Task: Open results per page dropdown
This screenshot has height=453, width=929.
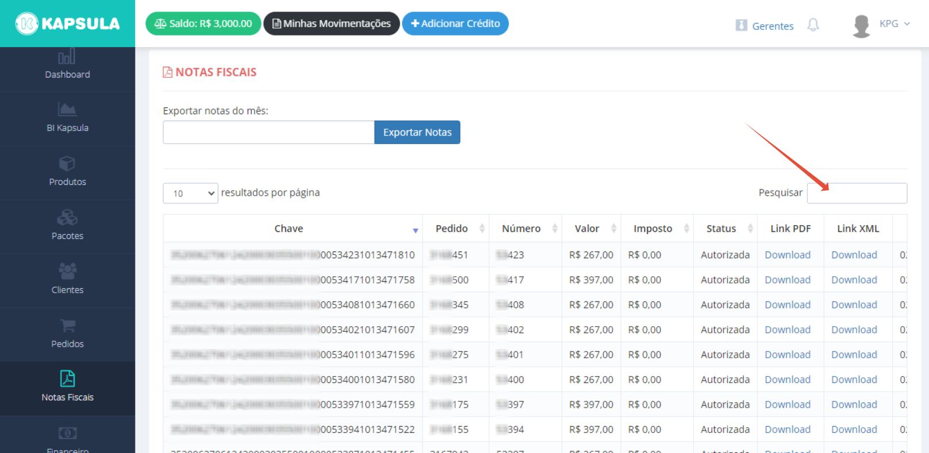Action: click(x=191, y=193)
